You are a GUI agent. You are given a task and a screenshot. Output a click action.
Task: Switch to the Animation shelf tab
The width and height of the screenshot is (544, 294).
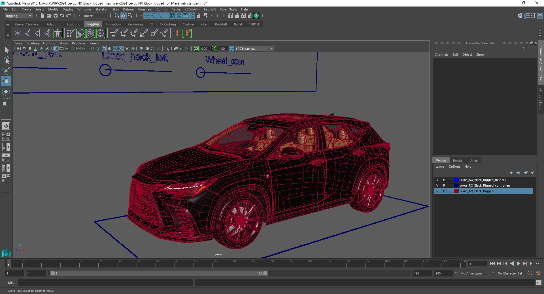[113, 24]
